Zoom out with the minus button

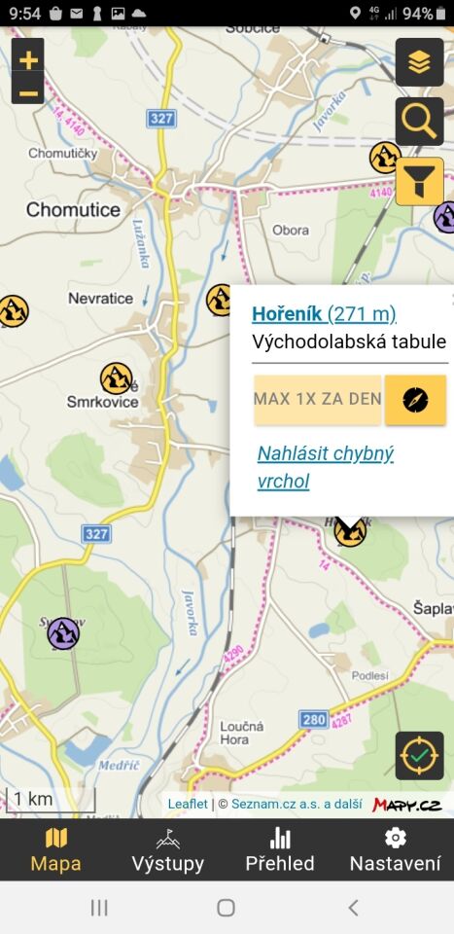(28, 93)
